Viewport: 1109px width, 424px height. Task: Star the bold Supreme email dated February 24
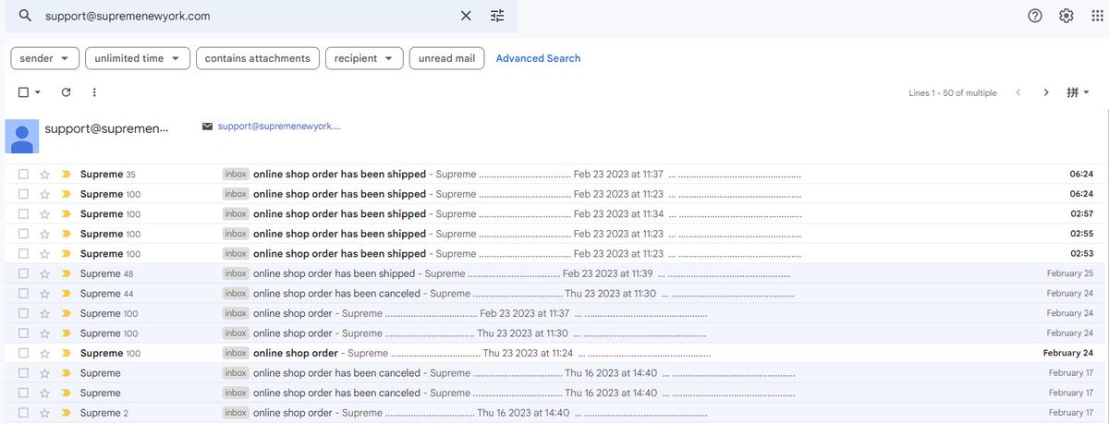pyautogui.click(x=44, y=353)
